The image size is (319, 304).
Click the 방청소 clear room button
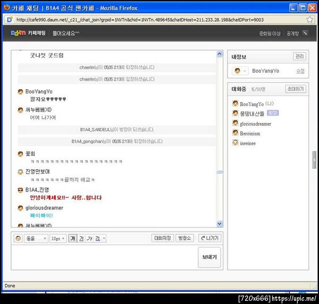pyautogui.click(x=184, y=238)
